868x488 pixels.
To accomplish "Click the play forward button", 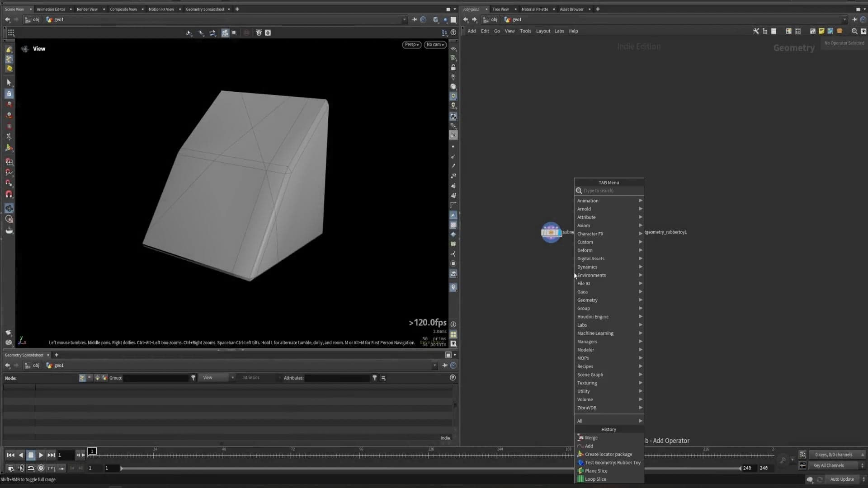I will pyautogui.click(x=41, y=455).
